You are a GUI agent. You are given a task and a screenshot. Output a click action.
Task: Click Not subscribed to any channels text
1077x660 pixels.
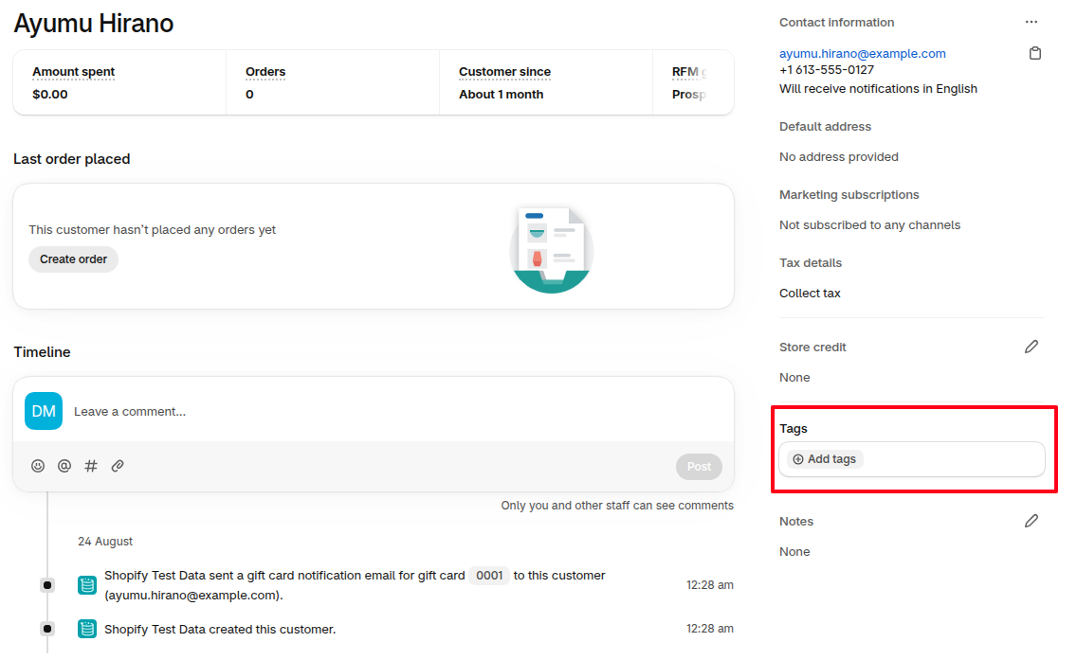click(x=869, y=225)
